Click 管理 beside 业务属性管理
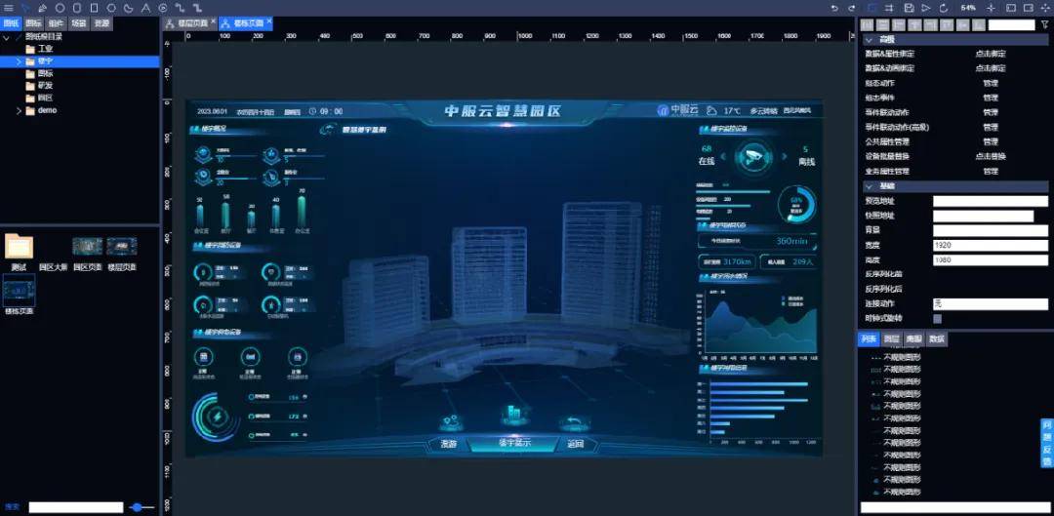The height and width of the screenshot is (516, 1054). click(991, 172)
